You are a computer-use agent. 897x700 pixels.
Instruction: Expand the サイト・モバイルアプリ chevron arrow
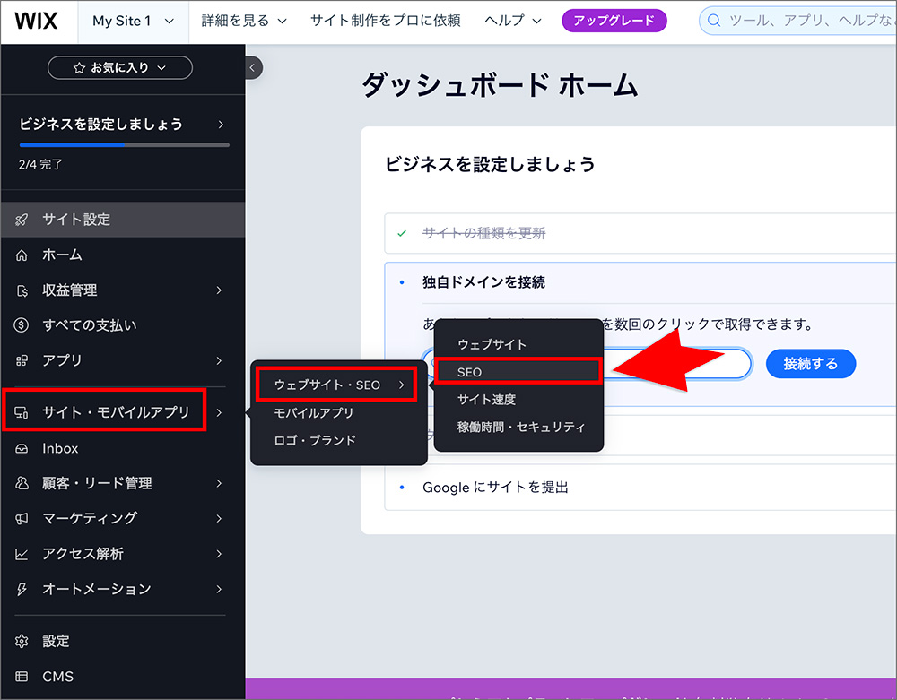(x=219, y=412)
